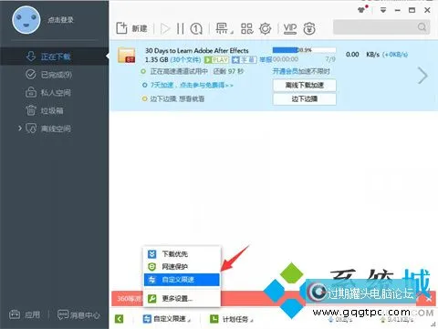Choose 下载优先 in the popup menu
438x329 pixels.
point(182,253)
